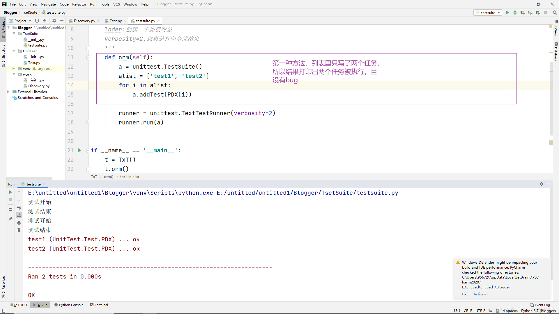Toggle the 1: Project side tab
This screenshot has width=559, height=314.
(x=3, y=28)
